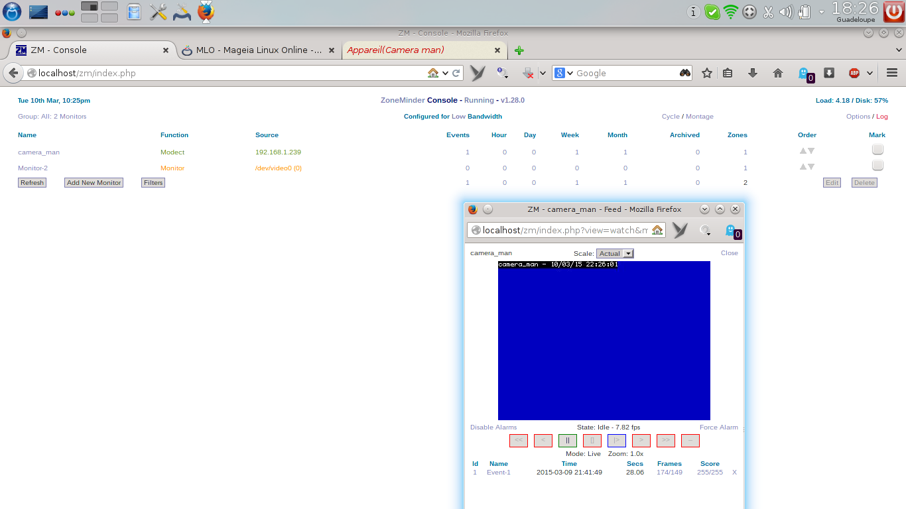Close the MLO Mageia Linux Online tab

(x=332, y=50)
